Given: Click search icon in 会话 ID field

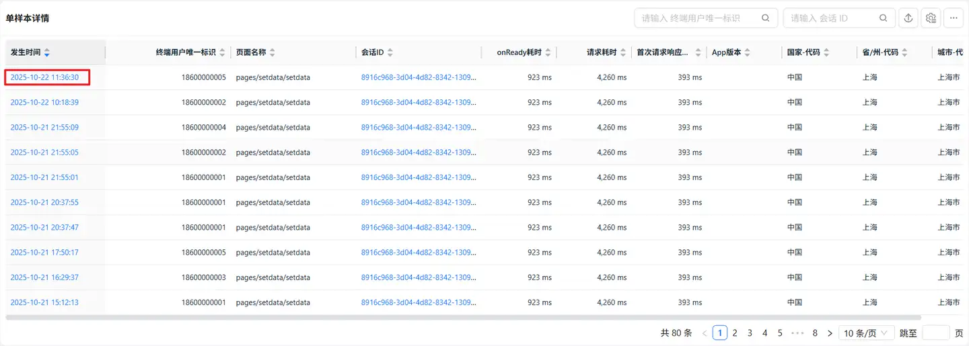Looking at the screenshot, I should pyautogui.click(x=884, y=18).
